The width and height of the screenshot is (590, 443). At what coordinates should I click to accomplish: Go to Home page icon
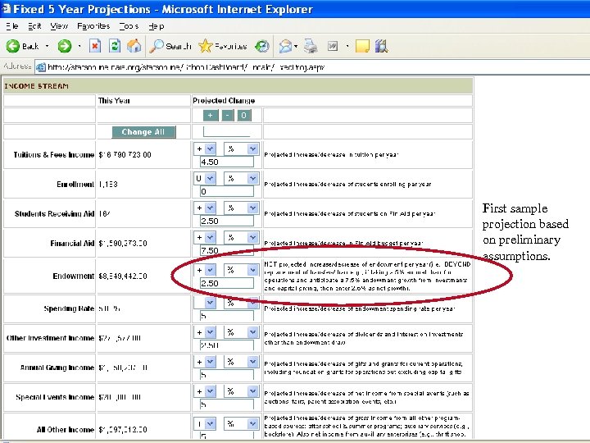pos(134,46)
